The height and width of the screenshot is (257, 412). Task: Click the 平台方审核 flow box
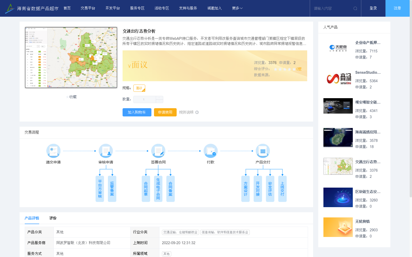tap(100, 189)
